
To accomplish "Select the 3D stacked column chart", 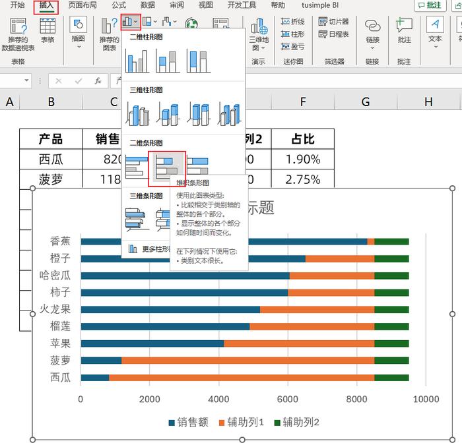I will point(168,114).
